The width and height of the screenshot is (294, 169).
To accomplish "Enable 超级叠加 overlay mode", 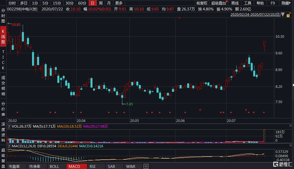I will pyautogui.click(x=218, y=3).
